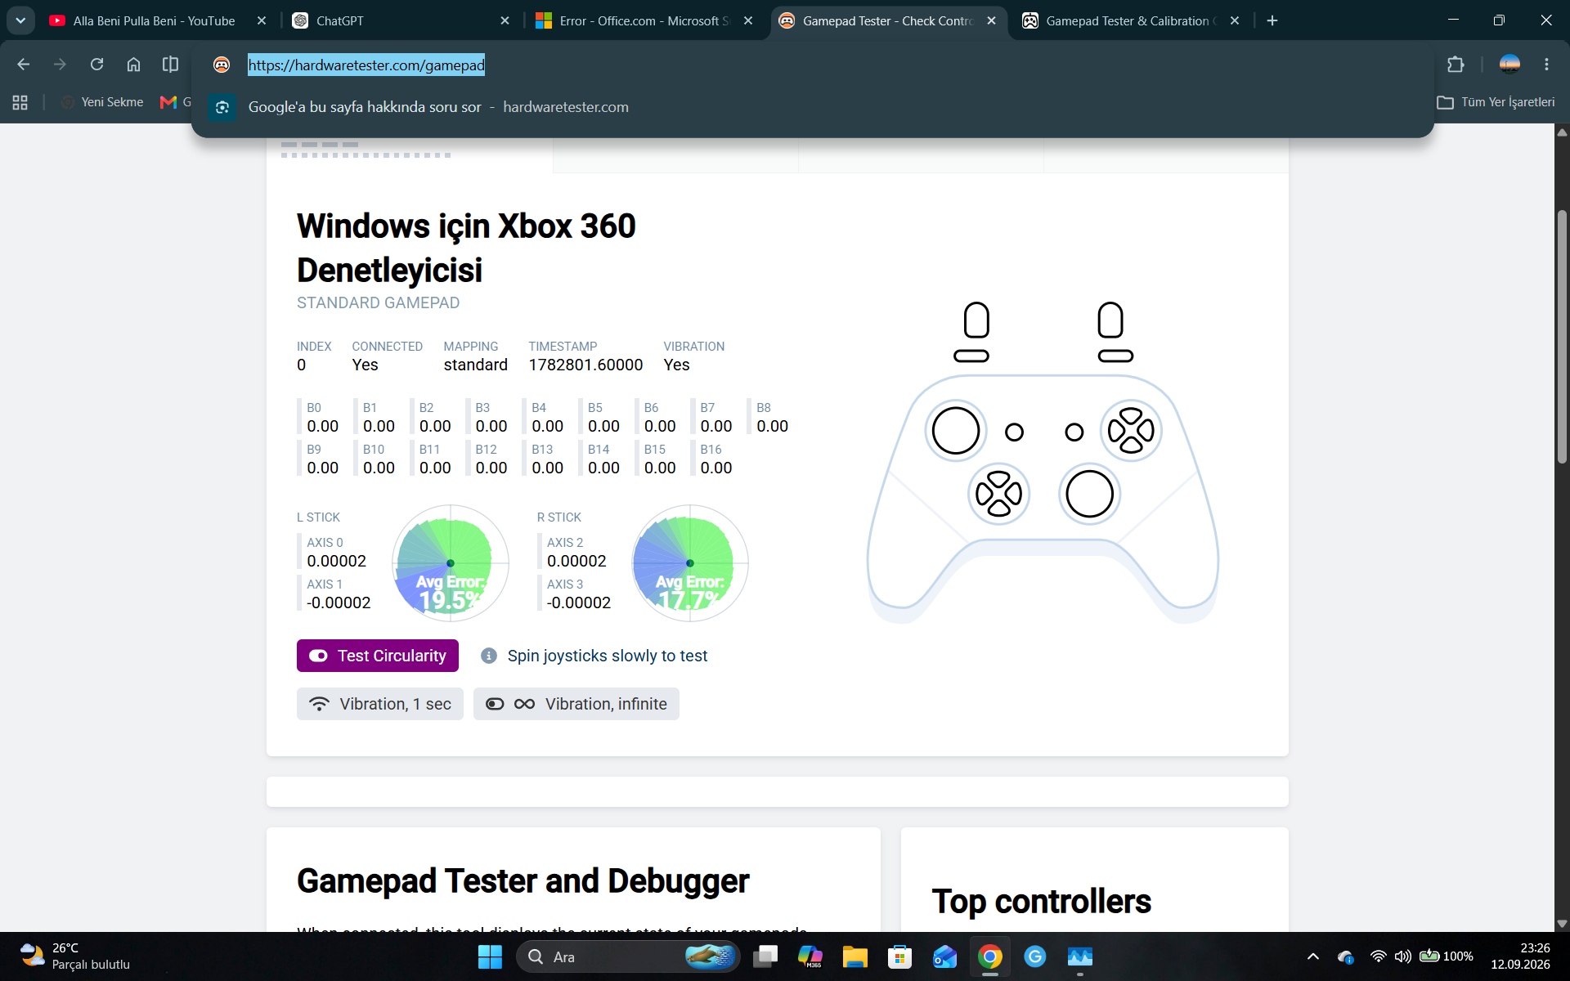Open the Wi-Fi network icon in tray
Viewport: 1570px width, 981px height.
pyautogui.click(x=1379, y=956)
